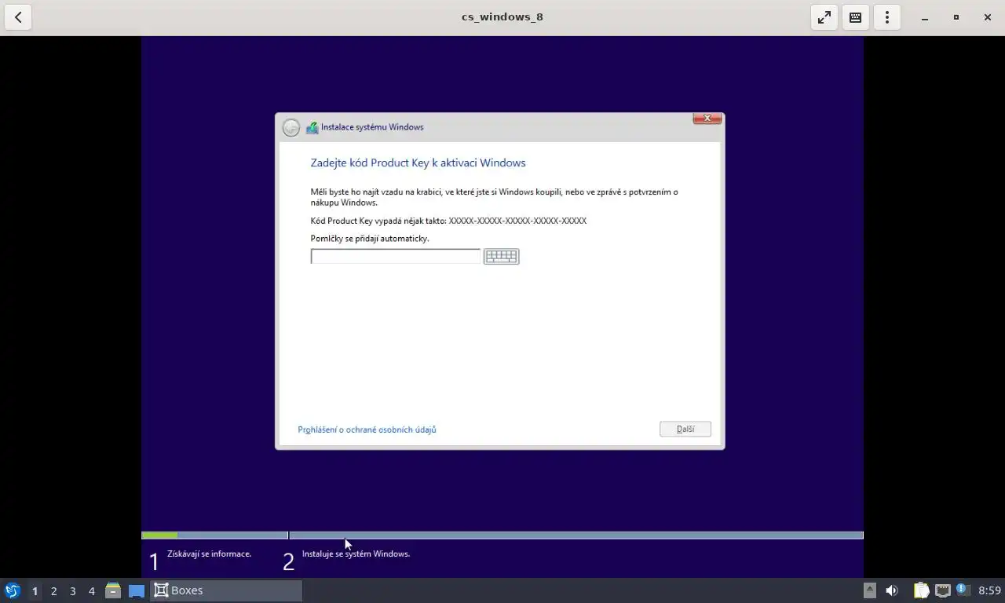
Task: Click the Získávají se informace step label
Action: 209,554
